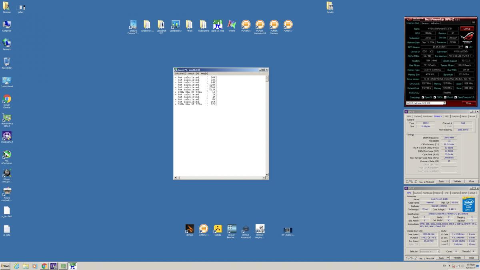Image resolution: width=480 pixels, height=270 pixels.
Task: Select the Control Panel desktop icon
Action: pyautogui.click(x=7, y=82)
